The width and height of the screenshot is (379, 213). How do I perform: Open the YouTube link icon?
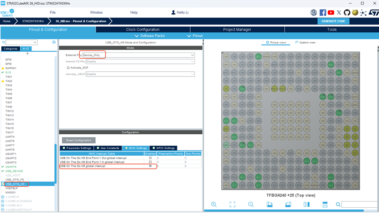(x=331, y=13)
